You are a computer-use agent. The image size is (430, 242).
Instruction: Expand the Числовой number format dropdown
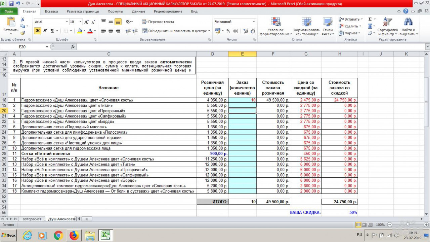click(x=254, y=22)
